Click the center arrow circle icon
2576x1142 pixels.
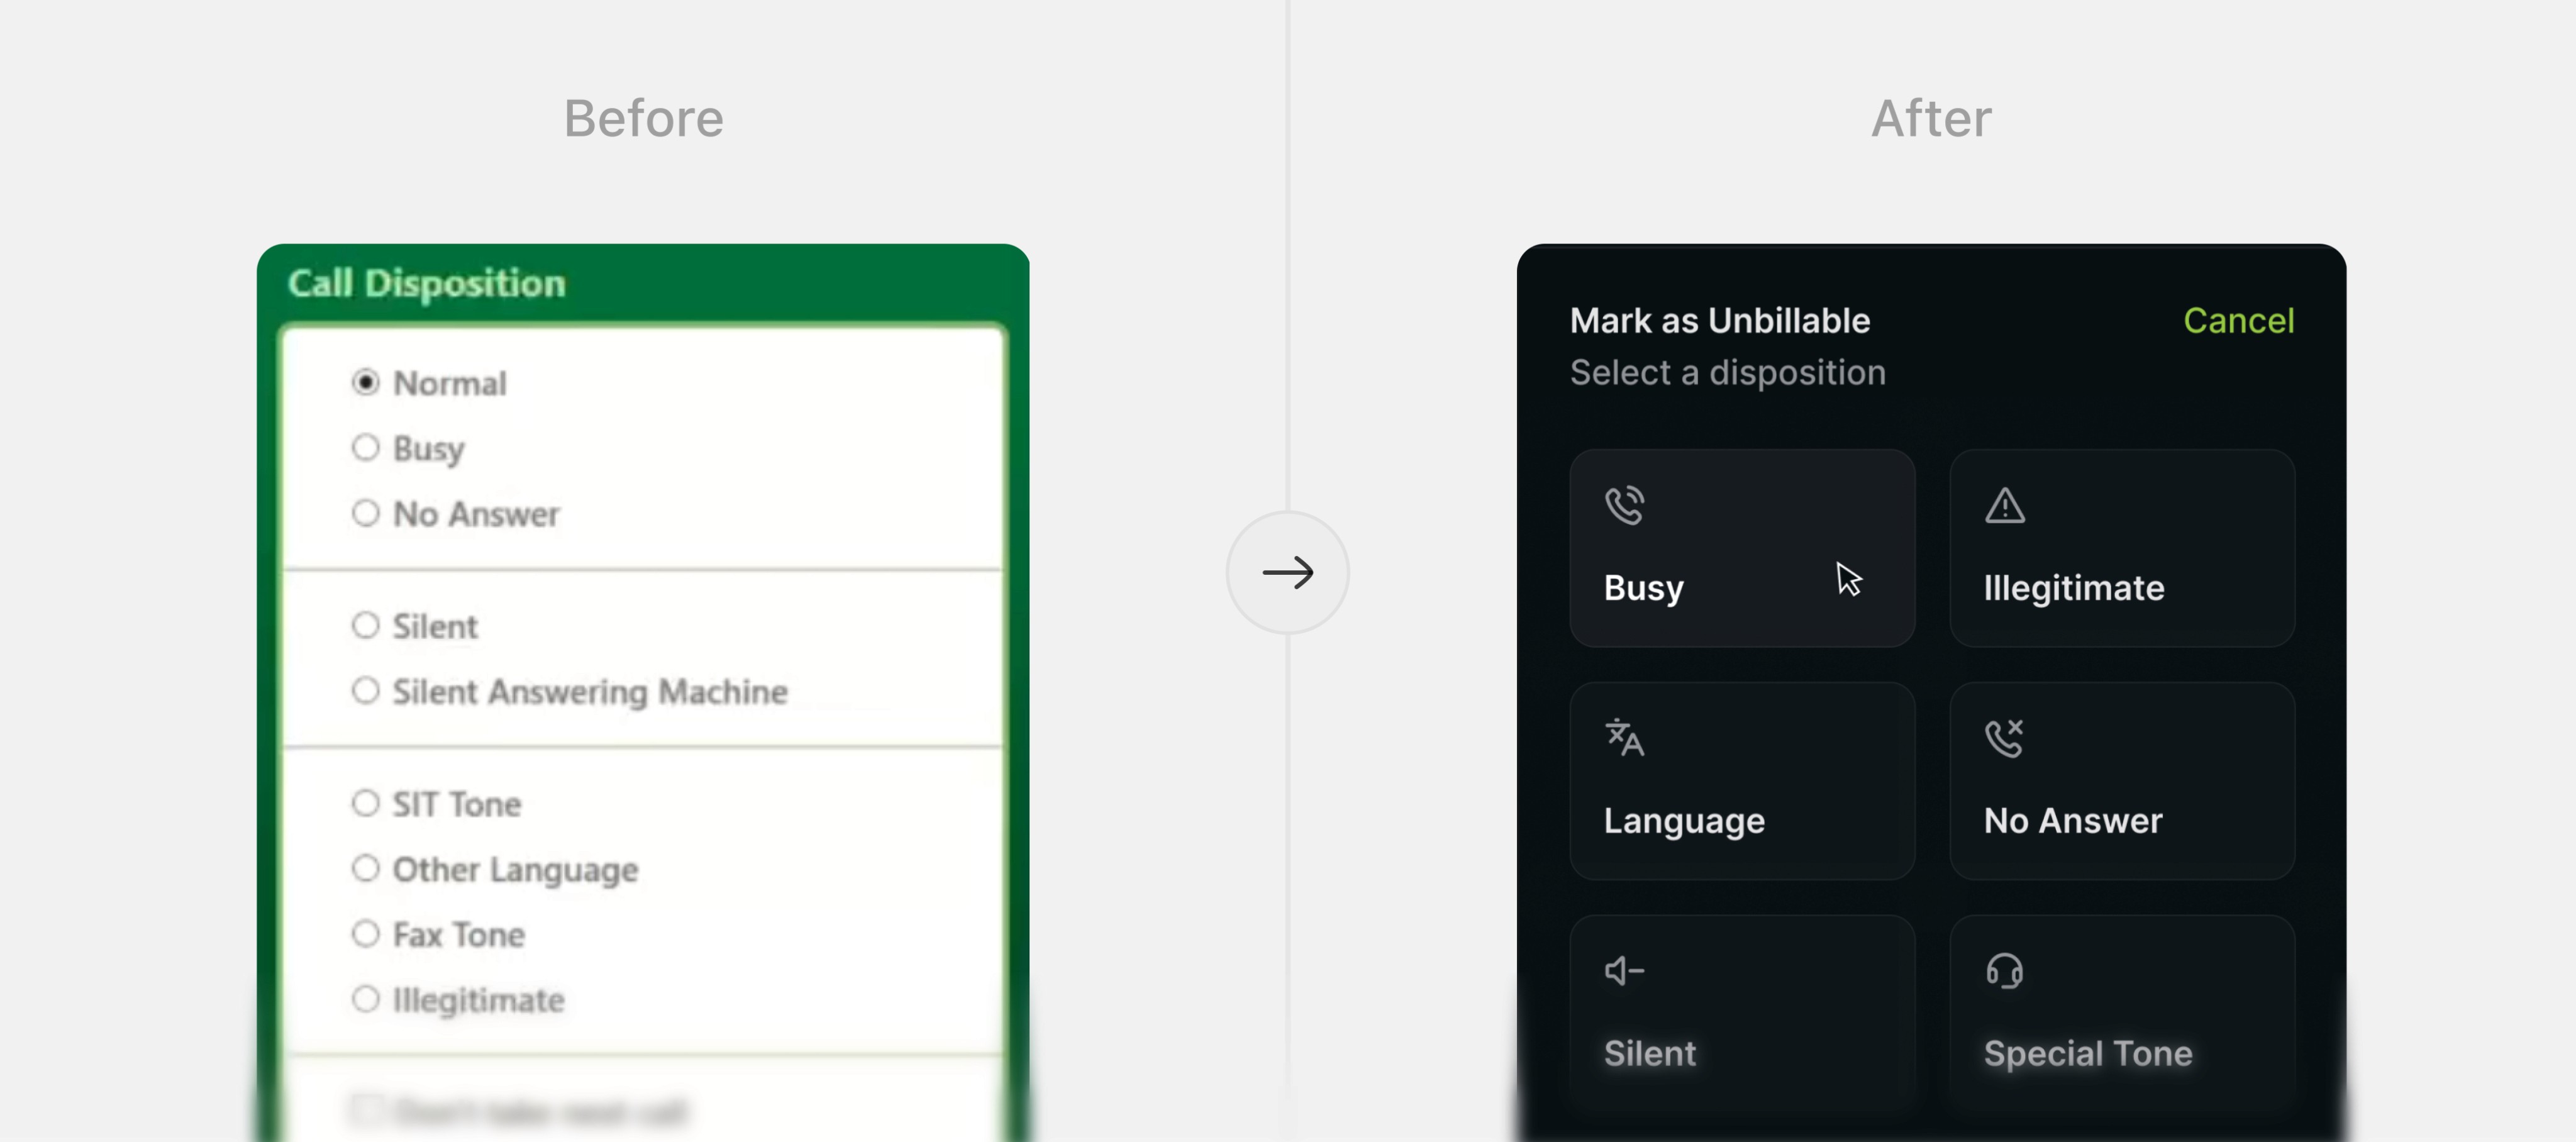point(1287,572)
